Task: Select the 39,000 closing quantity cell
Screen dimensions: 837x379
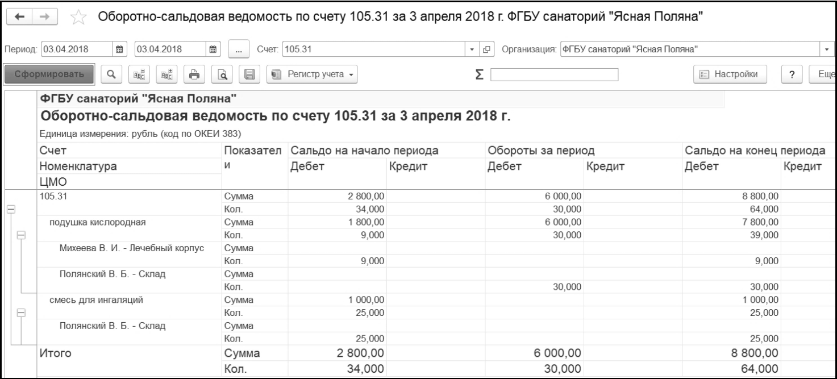Action: (732, 235)
